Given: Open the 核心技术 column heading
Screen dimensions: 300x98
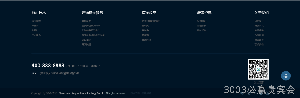Looking at the screenshot, I should pos(39,13).
